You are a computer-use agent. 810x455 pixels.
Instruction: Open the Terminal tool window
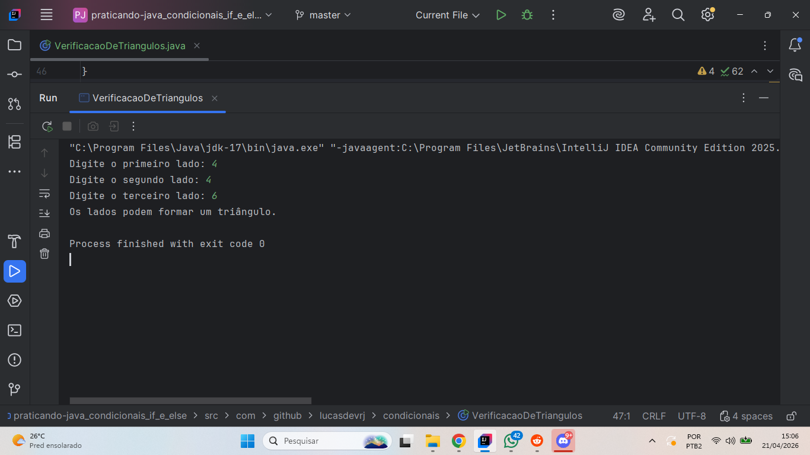(15, 331)
